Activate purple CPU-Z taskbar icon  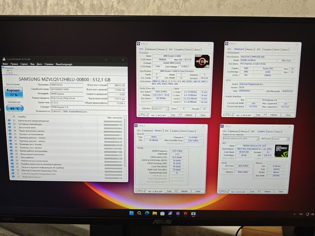tap(178, 213)
